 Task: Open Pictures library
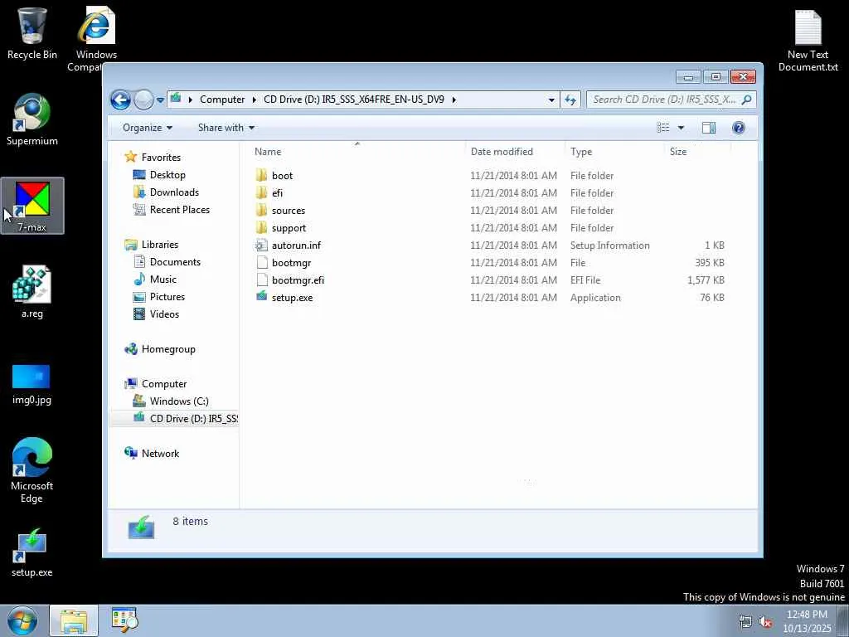click(x=167, y=297)
